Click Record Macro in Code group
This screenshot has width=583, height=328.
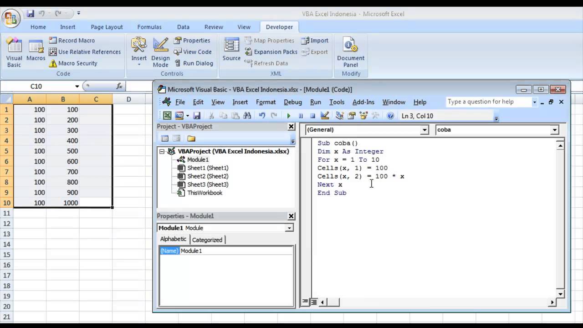(72, 41)
